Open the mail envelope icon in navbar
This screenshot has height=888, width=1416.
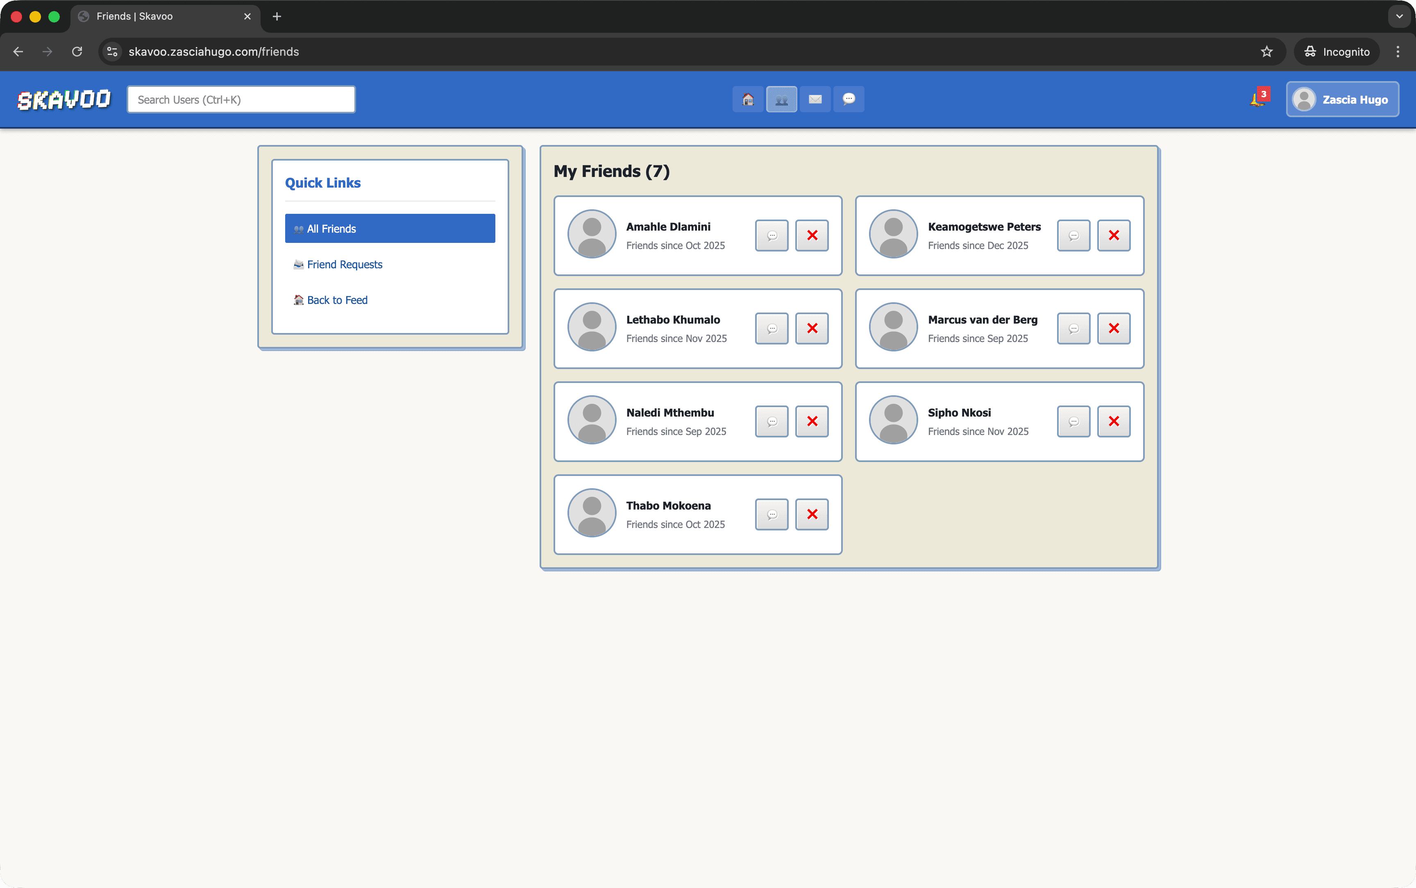pos(815,99)
